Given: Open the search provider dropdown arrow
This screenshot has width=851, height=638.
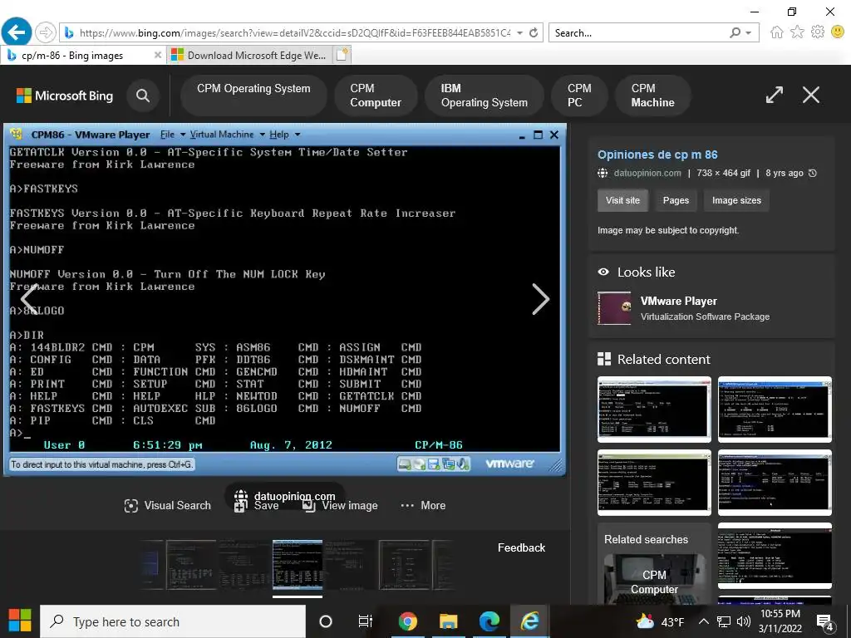Looking at the screenshot, I should pos(749,33).
